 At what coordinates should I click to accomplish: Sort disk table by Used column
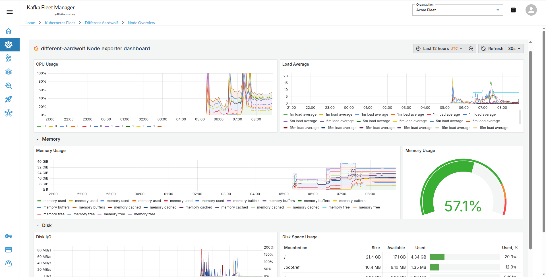pyautogui.click(x=420, y=248)
